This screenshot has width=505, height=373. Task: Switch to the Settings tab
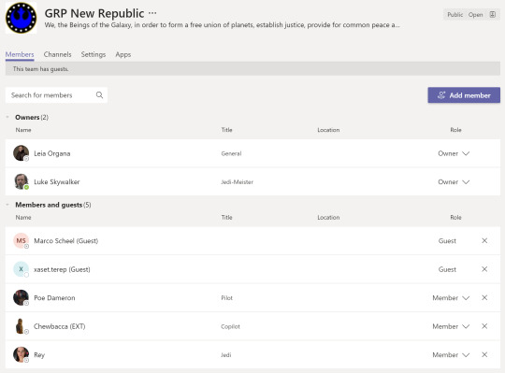pyautogui.click(x=94, y=54)
